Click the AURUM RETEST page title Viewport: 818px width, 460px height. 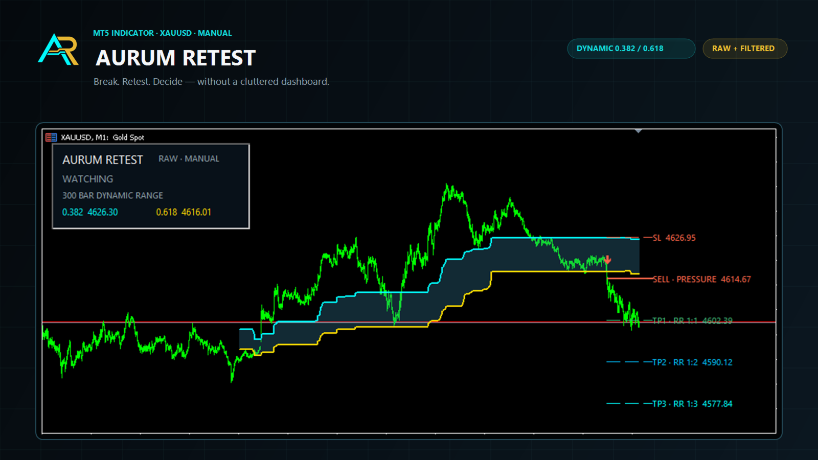pos(175,58)
